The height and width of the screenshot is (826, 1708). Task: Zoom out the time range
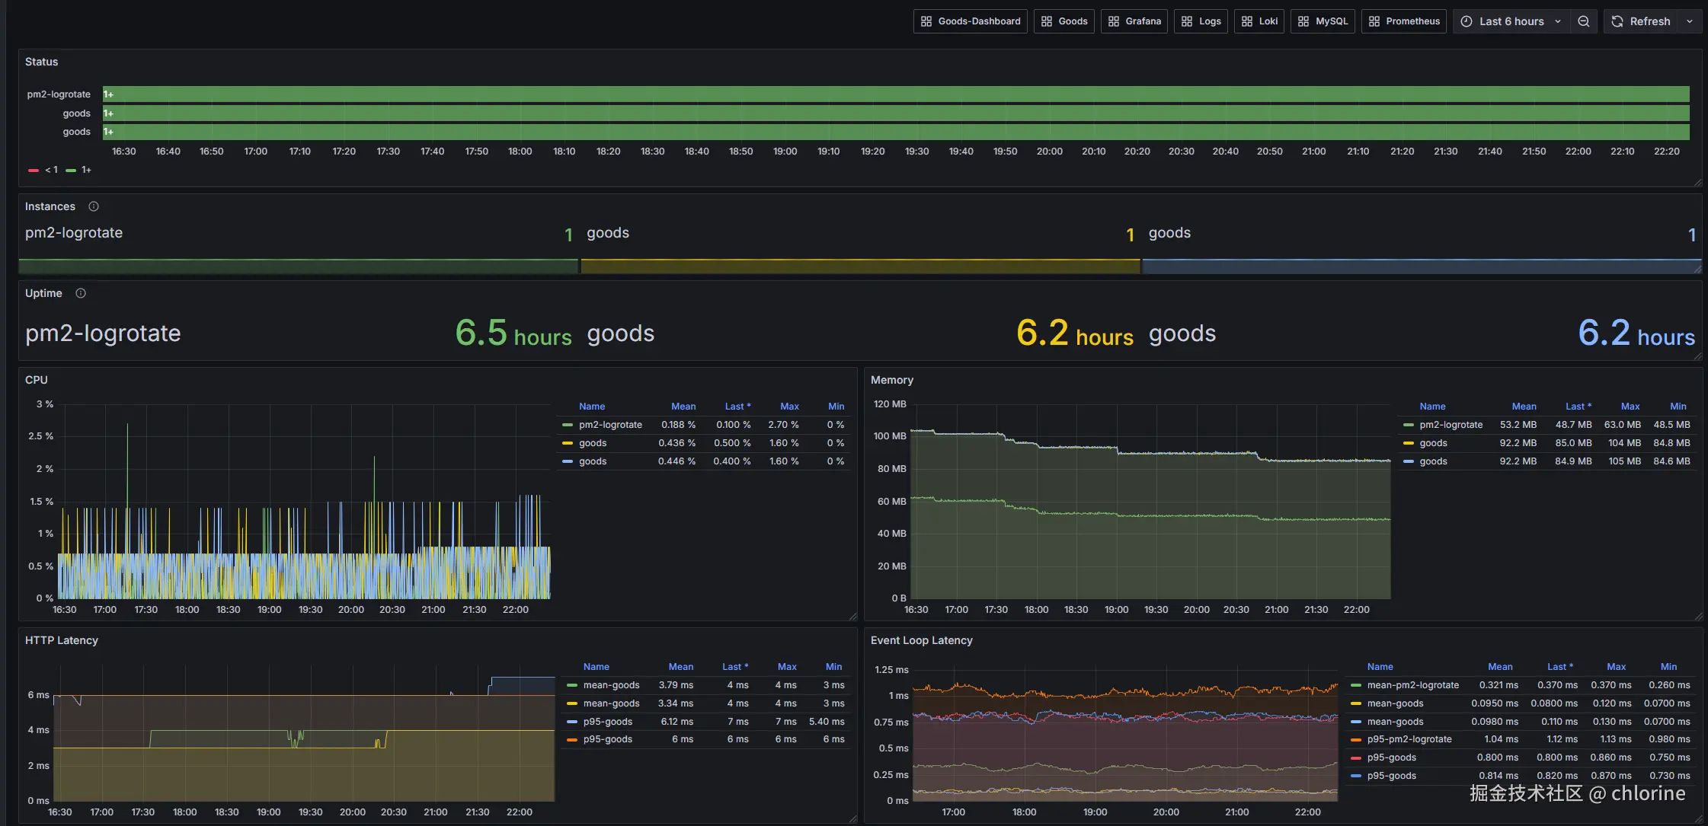pos(1583,21)
